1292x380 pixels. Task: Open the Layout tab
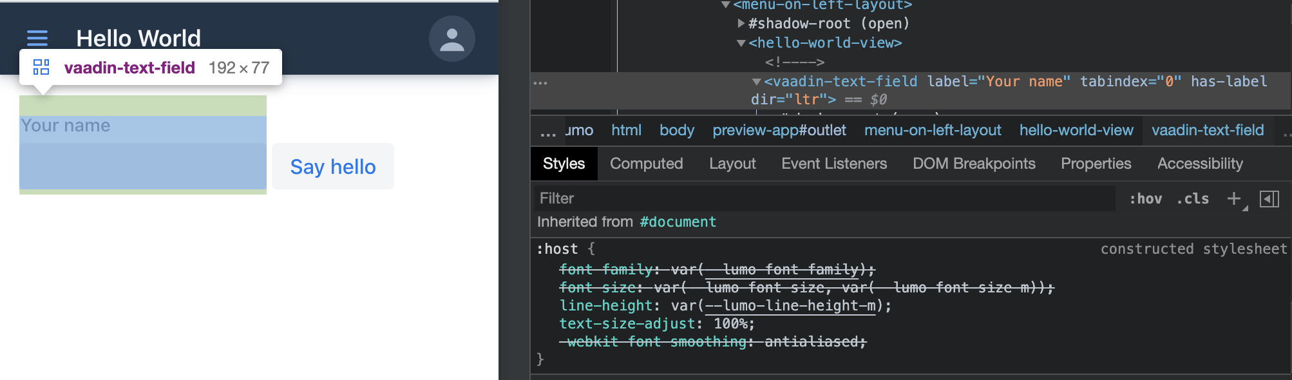(x=732, y=164)
